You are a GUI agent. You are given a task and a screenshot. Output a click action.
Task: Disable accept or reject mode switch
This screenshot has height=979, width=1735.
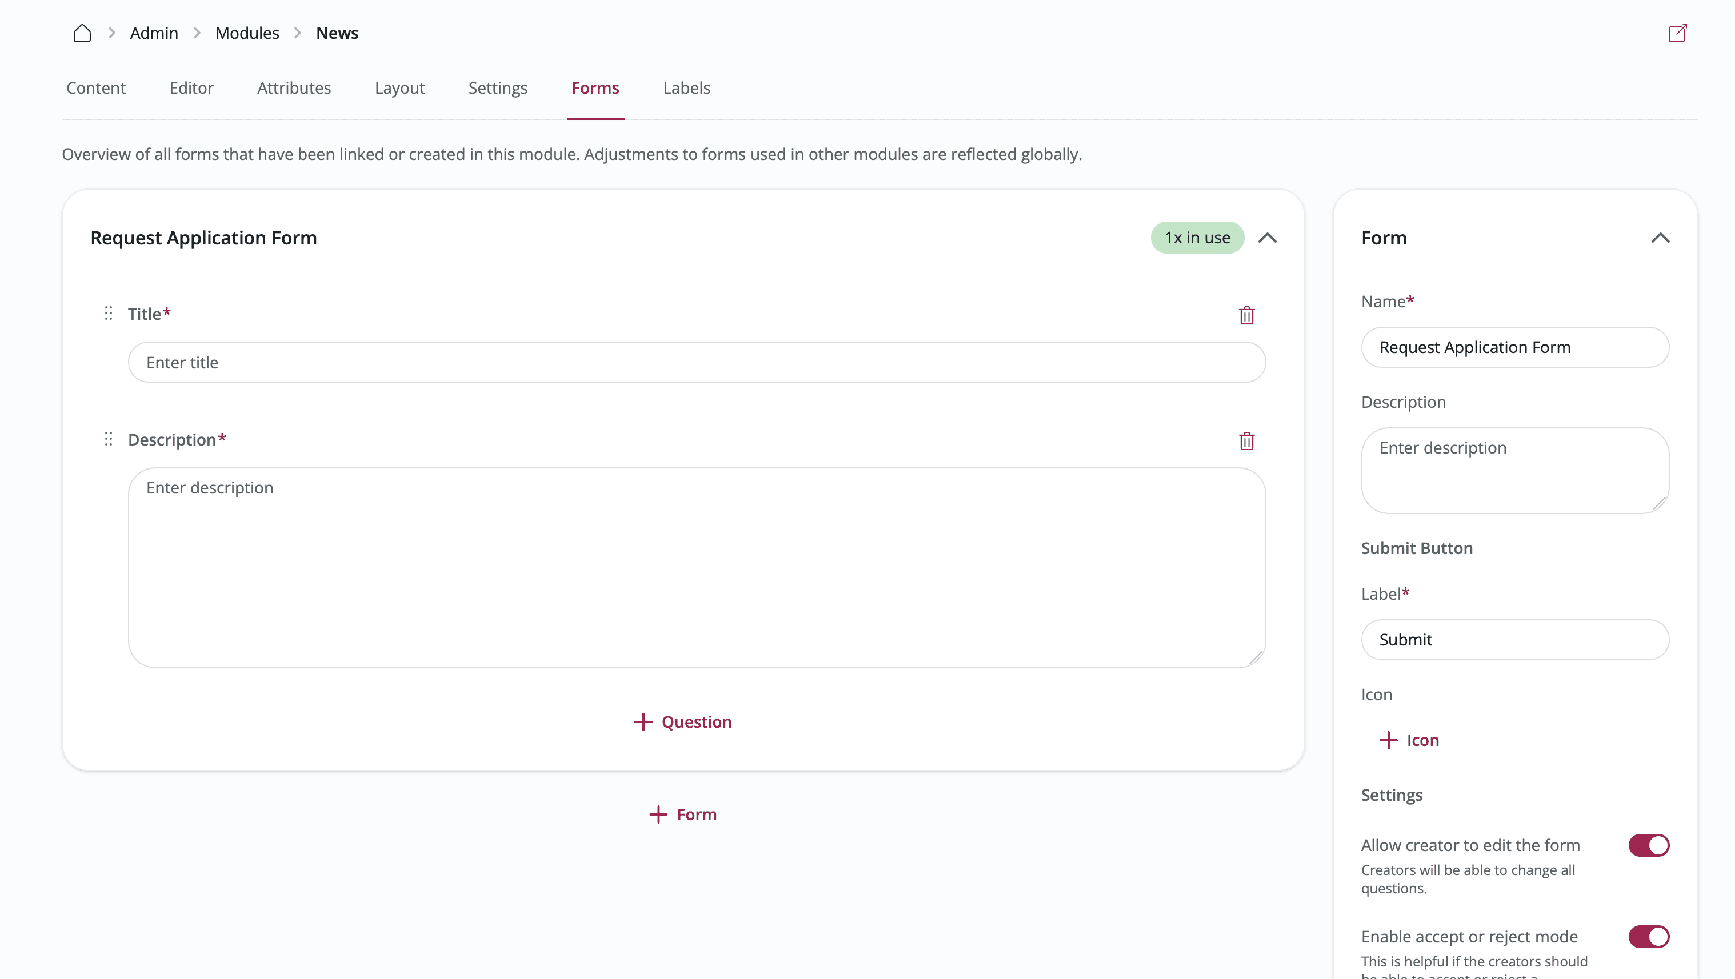[x=1648, y=936]
